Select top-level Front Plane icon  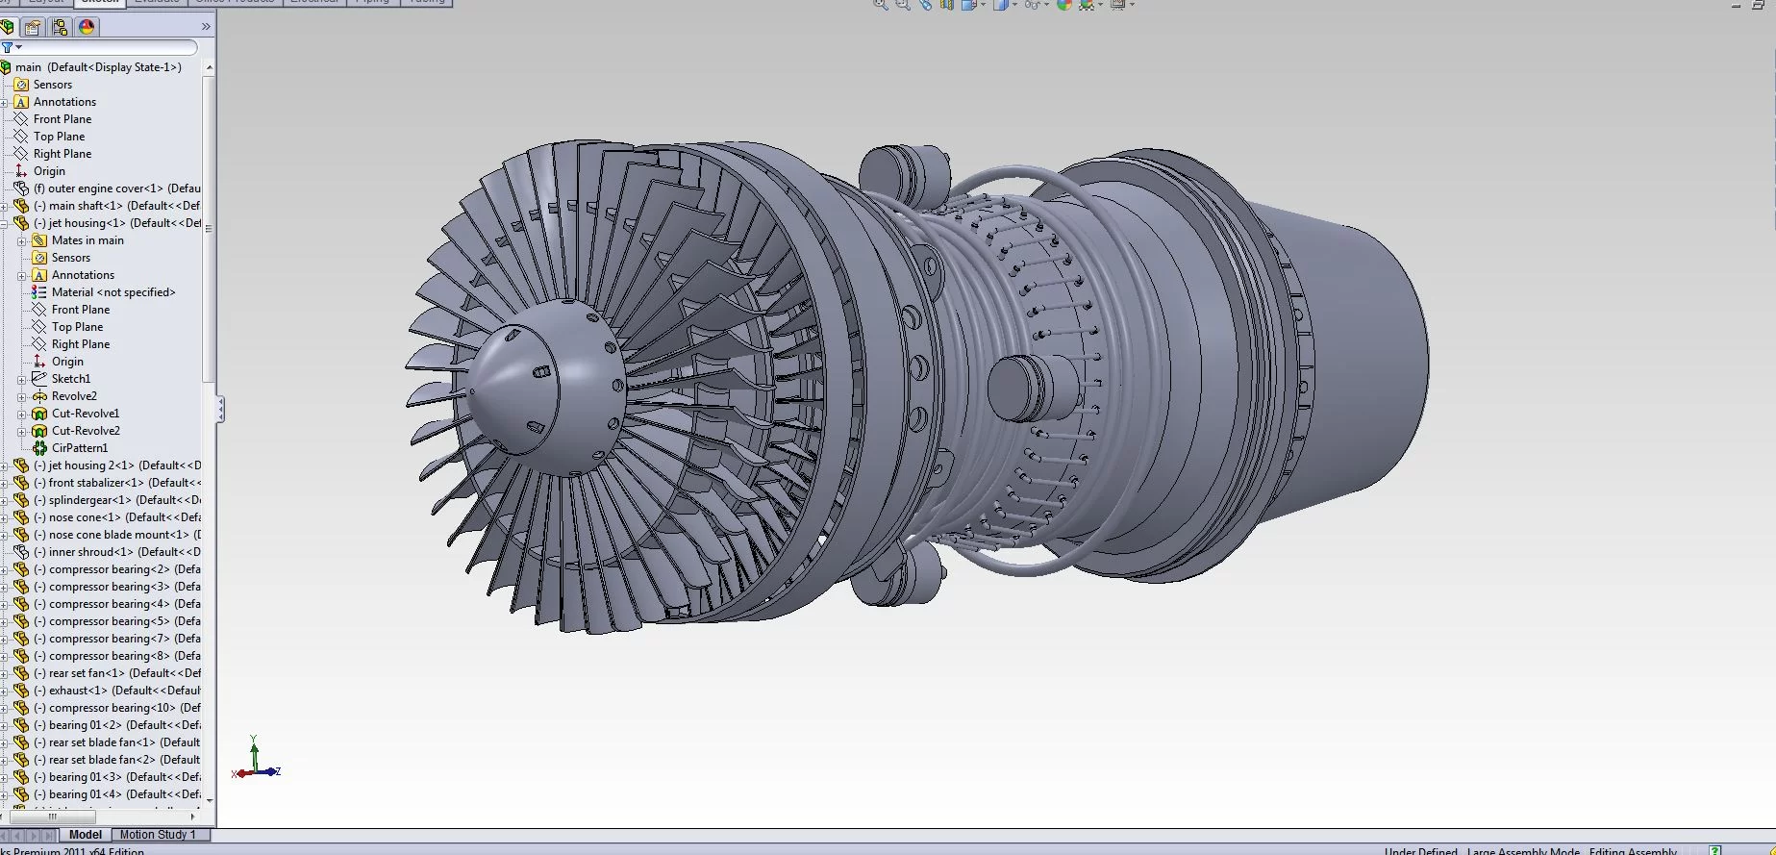(21, 119)
